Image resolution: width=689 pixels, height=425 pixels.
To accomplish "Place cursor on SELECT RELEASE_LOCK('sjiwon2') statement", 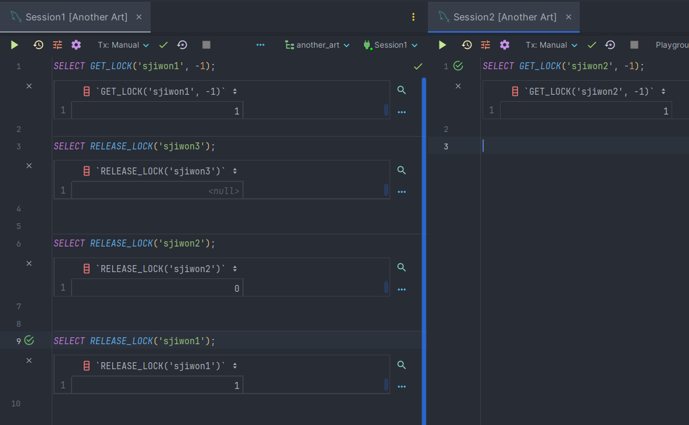I will [134, 244].
